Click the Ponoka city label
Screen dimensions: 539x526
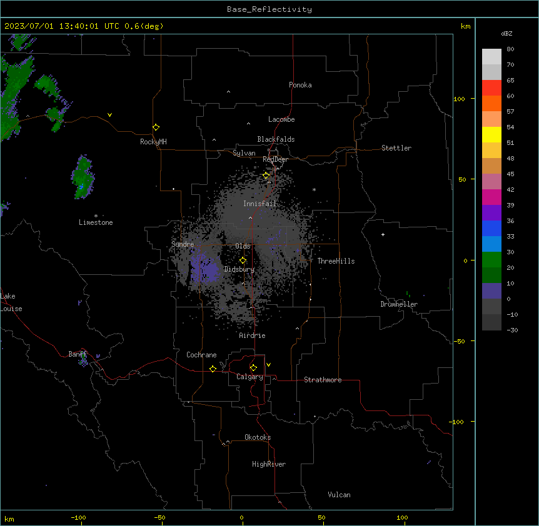click(x=300, y=85)
